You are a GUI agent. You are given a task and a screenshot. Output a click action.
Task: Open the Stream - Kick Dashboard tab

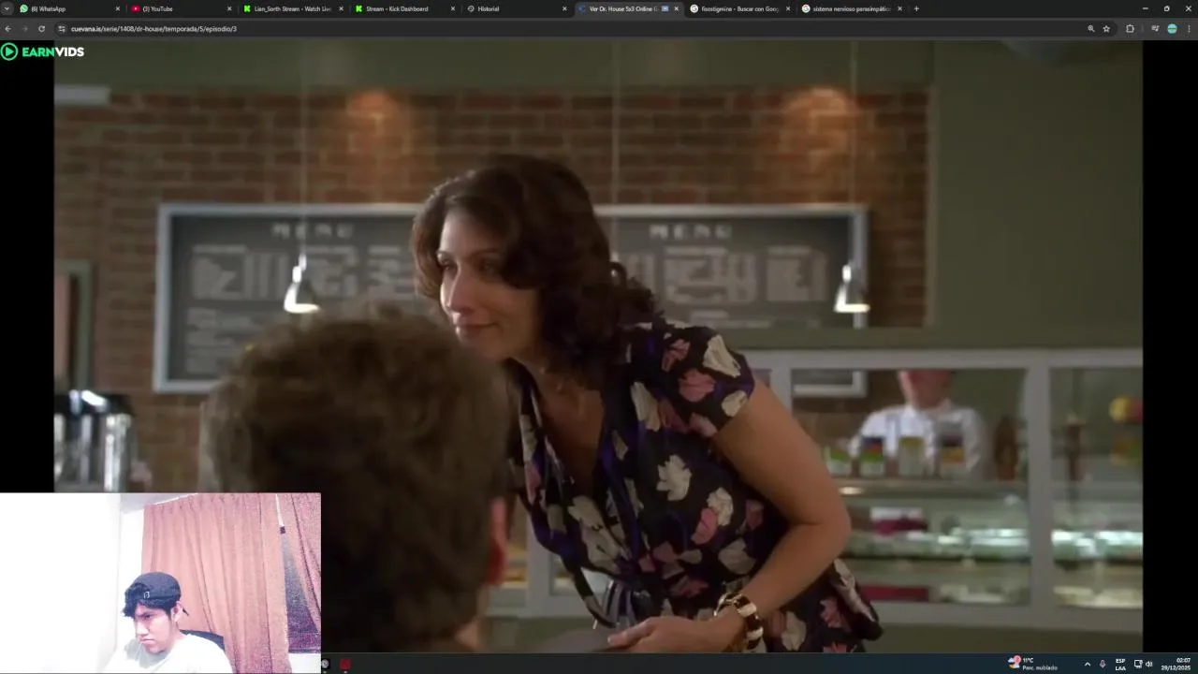[404, 8]
